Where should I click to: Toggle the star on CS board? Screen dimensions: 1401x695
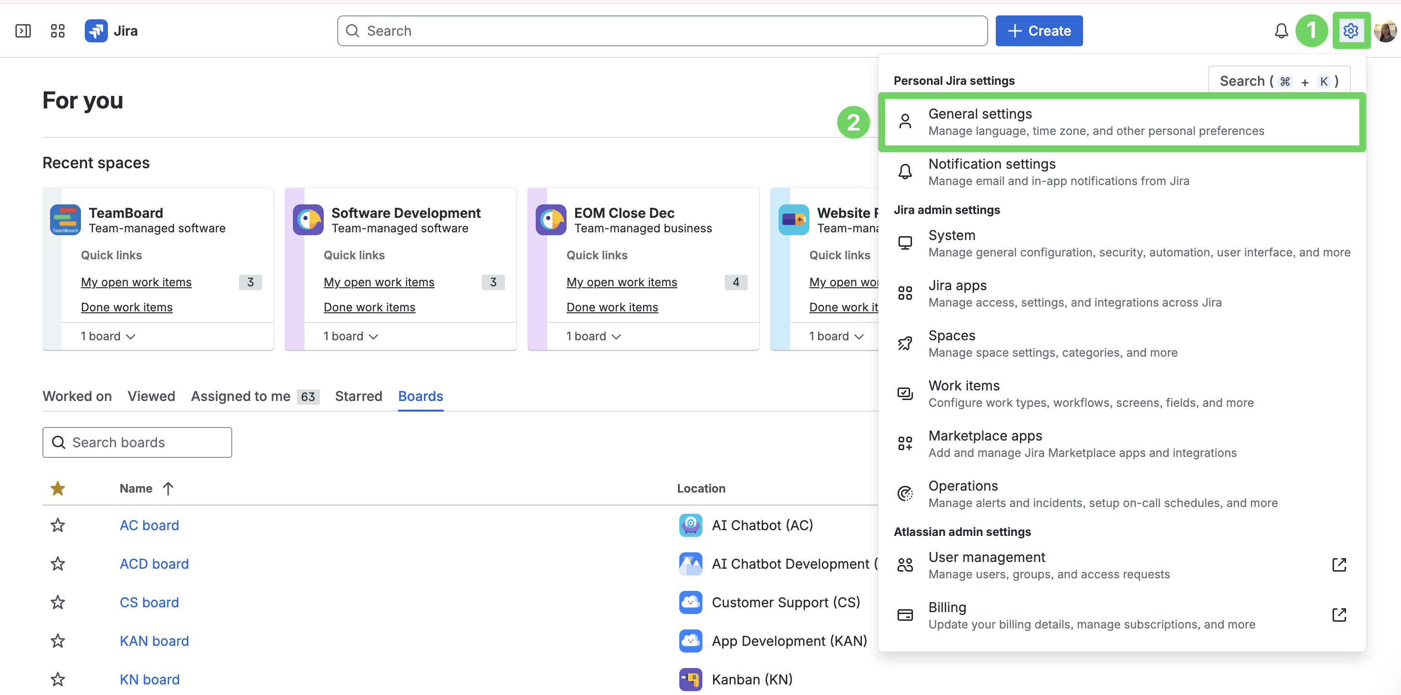58,602
